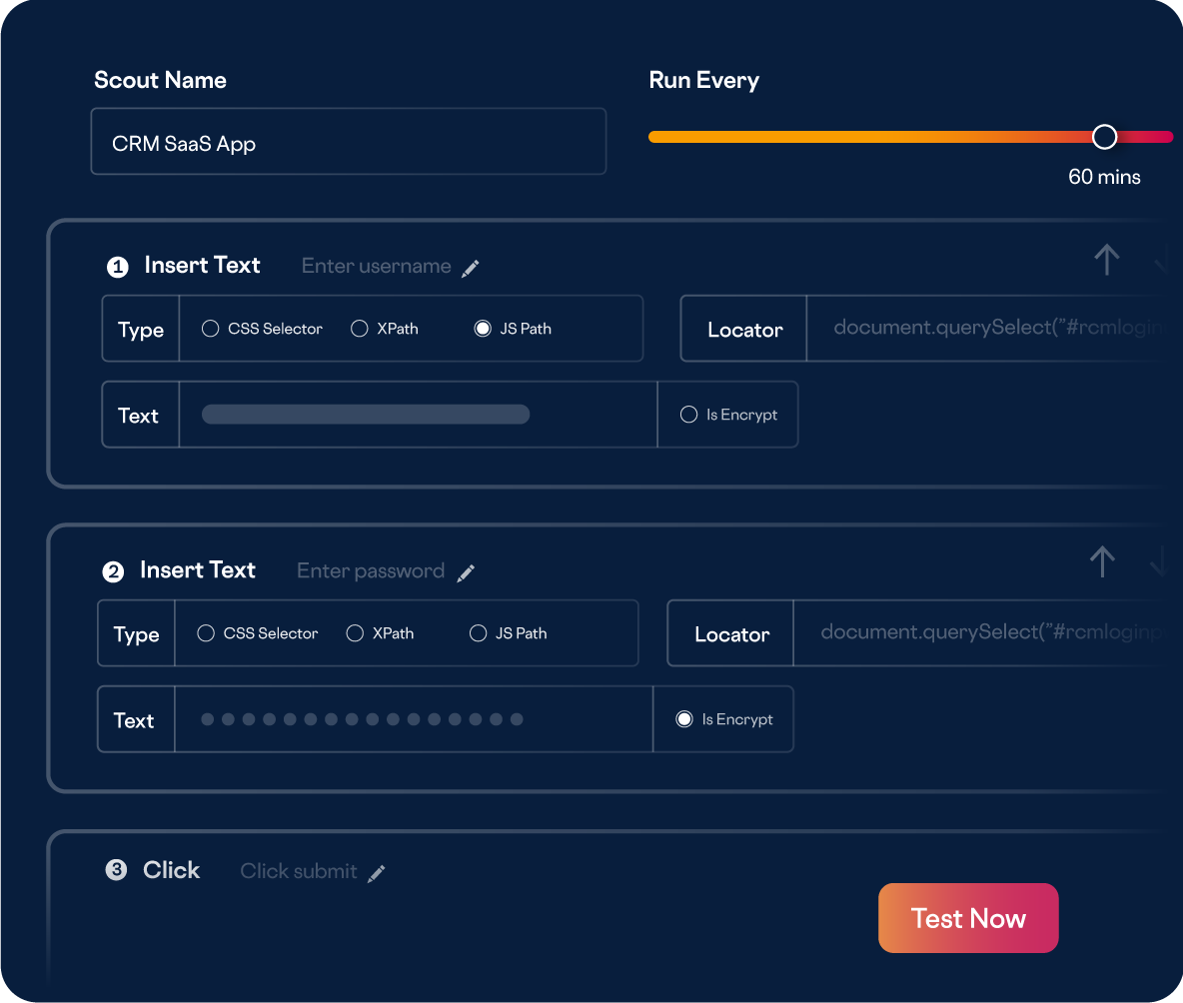
Task: Click pencil icon next to Click submit
Action: [377, 873]
